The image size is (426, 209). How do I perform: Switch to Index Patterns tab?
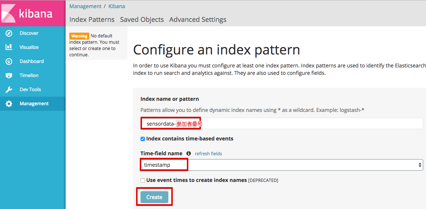pyautogui.click(x=92, y=20)
